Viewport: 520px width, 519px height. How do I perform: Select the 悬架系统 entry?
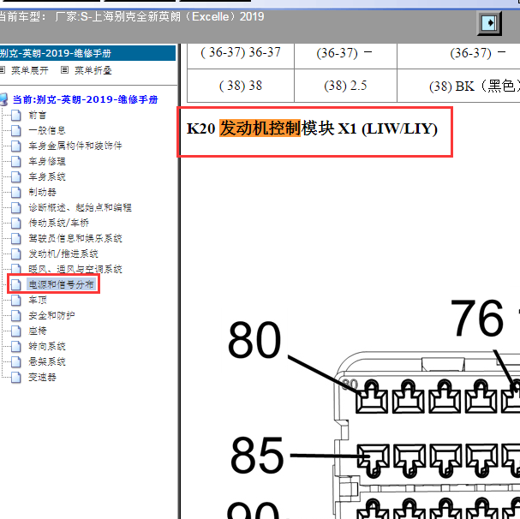click(x=47, y=361)
